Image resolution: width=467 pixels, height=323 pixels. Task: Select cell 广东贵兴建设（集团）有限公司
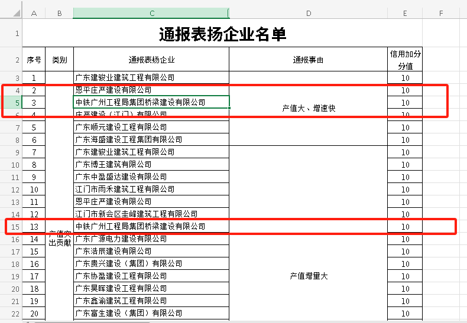coord(151,263)
